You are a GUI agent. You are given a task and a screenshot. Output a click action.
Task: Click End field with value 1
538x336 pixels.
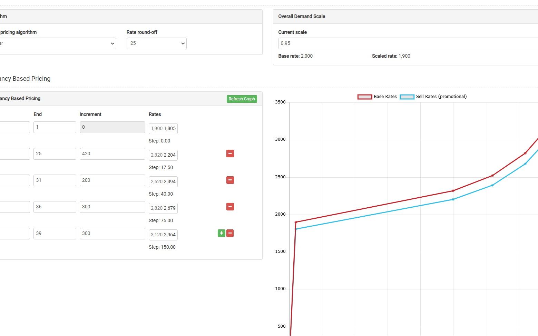pos(55,127)
